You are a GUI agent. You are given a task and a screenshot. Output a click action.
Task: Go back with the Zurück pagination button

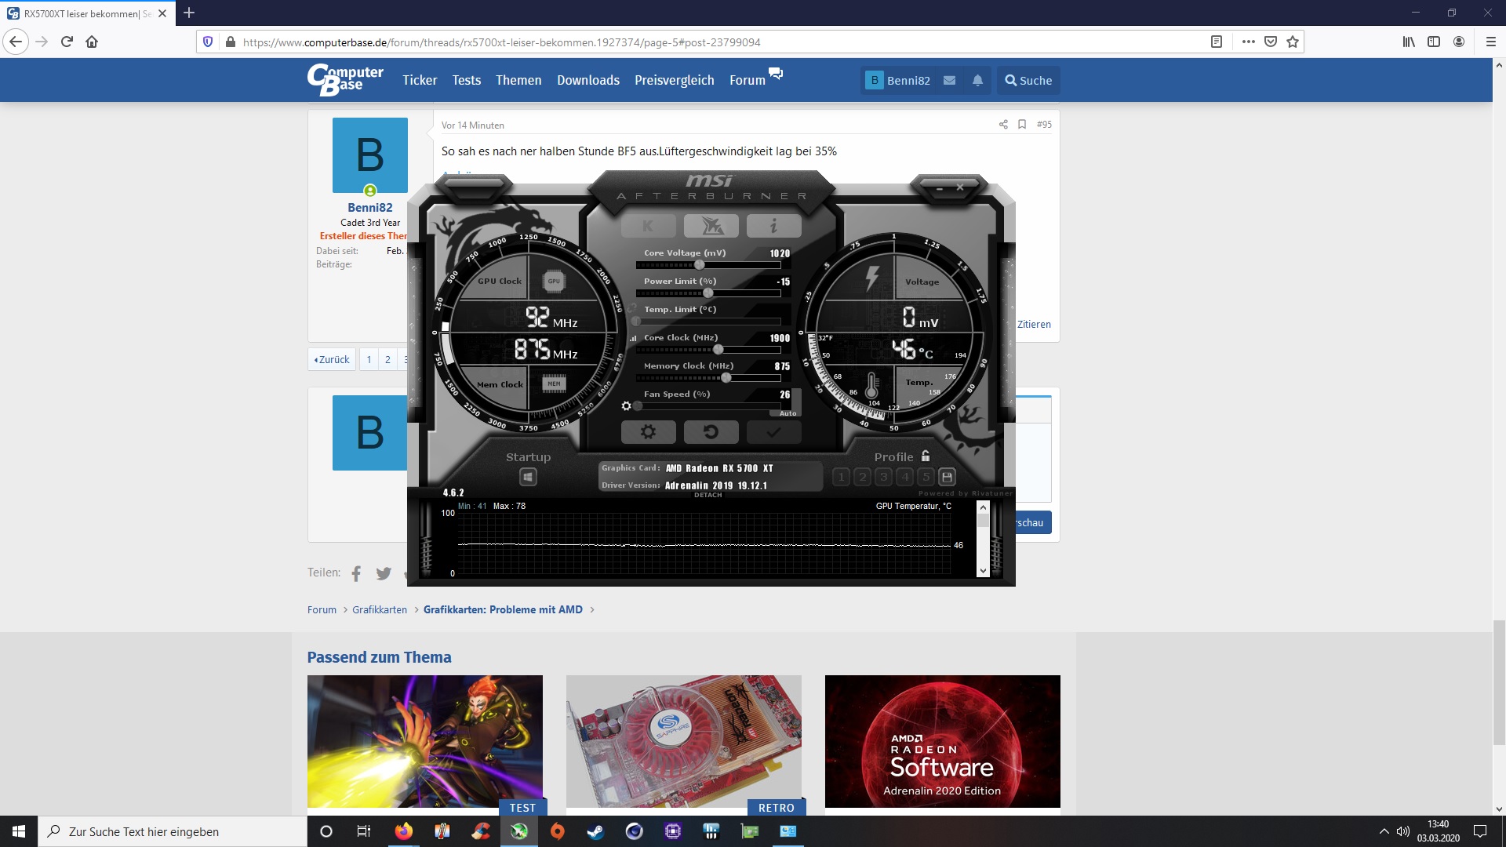click(x=333, y=359)
